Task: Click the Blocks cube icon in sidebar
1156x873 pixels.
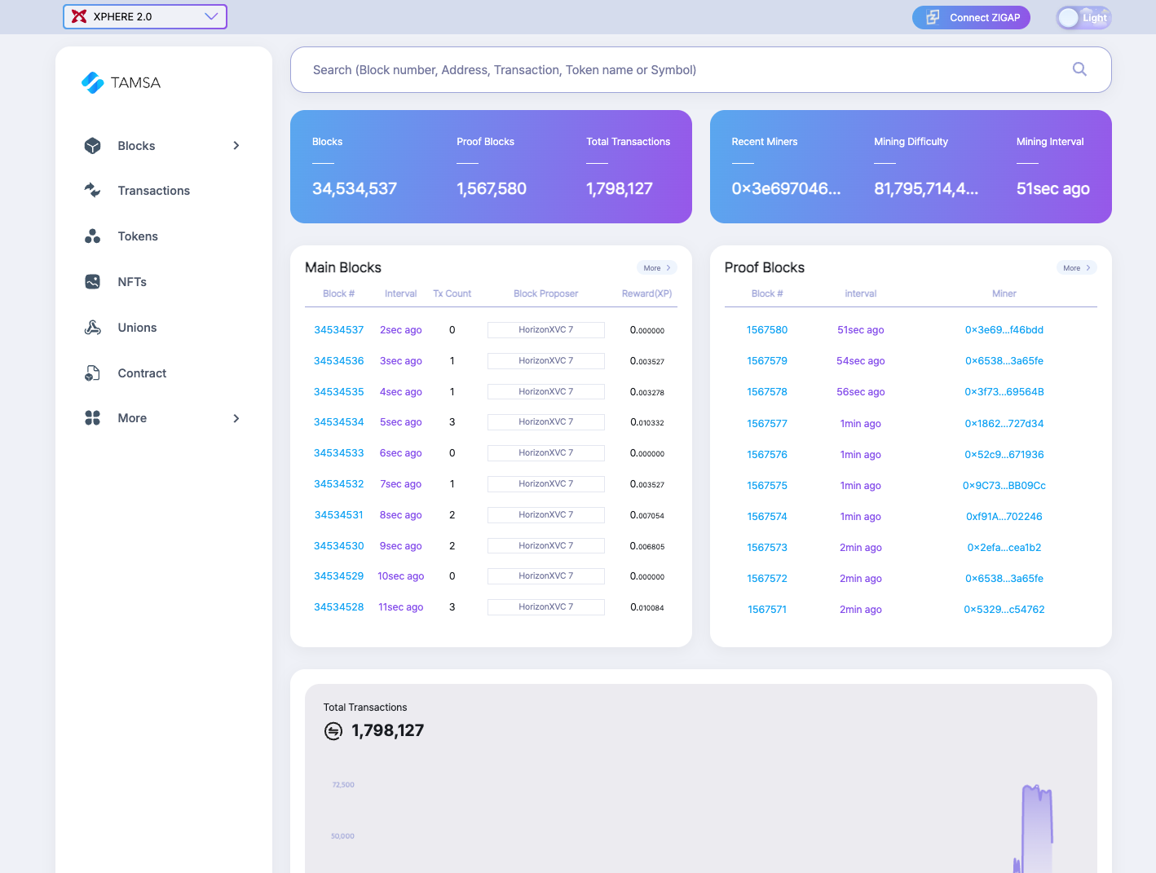Action: coord(93,146)
